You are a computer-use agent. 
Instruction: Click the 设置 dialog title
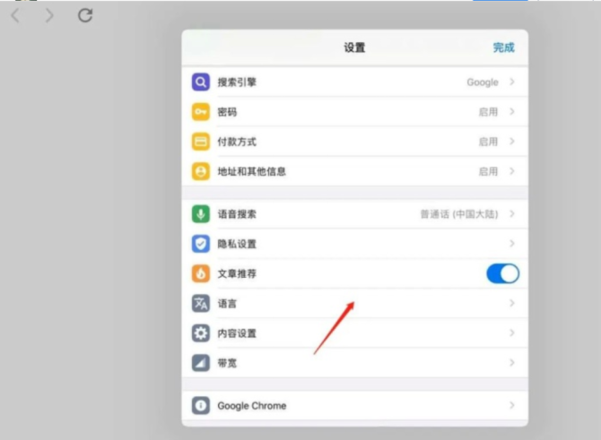tap(354, 47)
